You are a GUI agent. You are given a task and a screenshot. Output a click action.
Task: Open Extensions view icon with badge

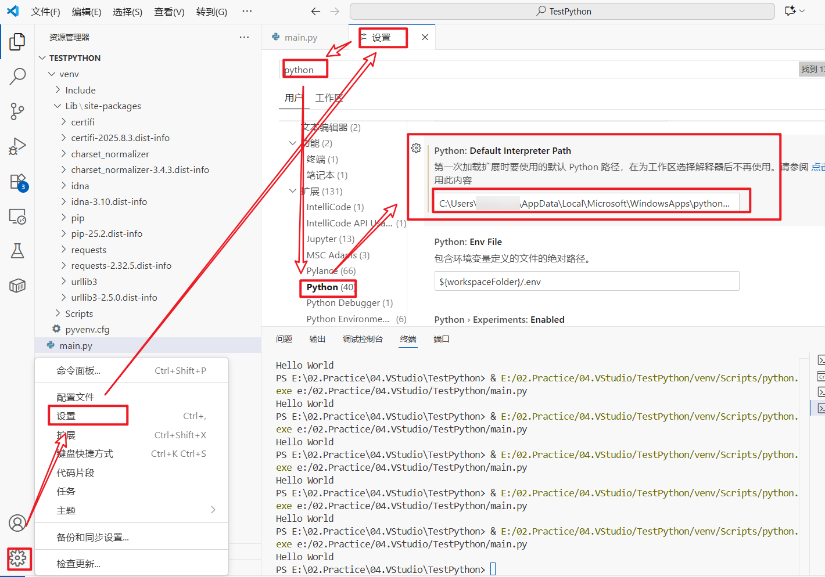coord(17,182)
